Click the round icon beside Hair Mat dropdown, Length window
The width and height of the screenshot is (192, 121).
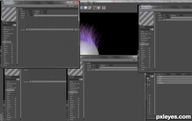[x=82, y=79]
